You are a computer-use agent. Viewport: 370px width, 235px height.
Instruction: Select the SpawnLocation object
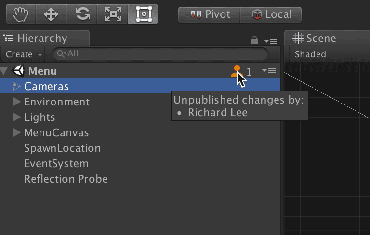click(62, 148)
